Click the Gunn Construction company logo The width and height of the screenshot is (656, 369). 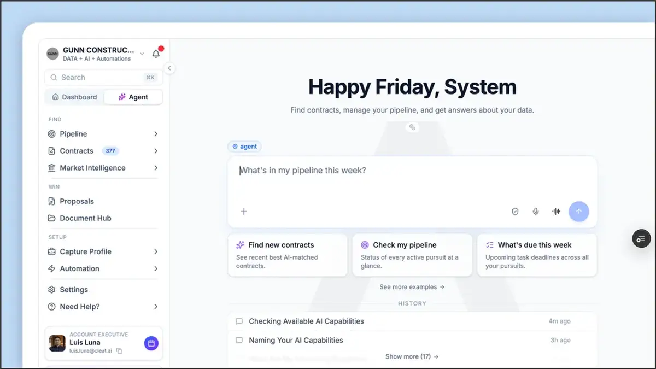[x=52, y=54]
